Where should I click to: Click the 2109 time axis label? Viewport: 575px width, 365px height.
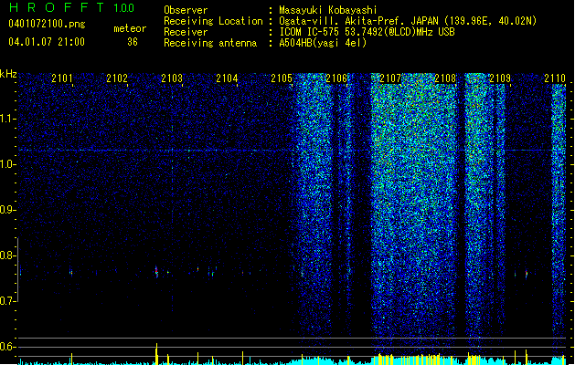(500, 78)
